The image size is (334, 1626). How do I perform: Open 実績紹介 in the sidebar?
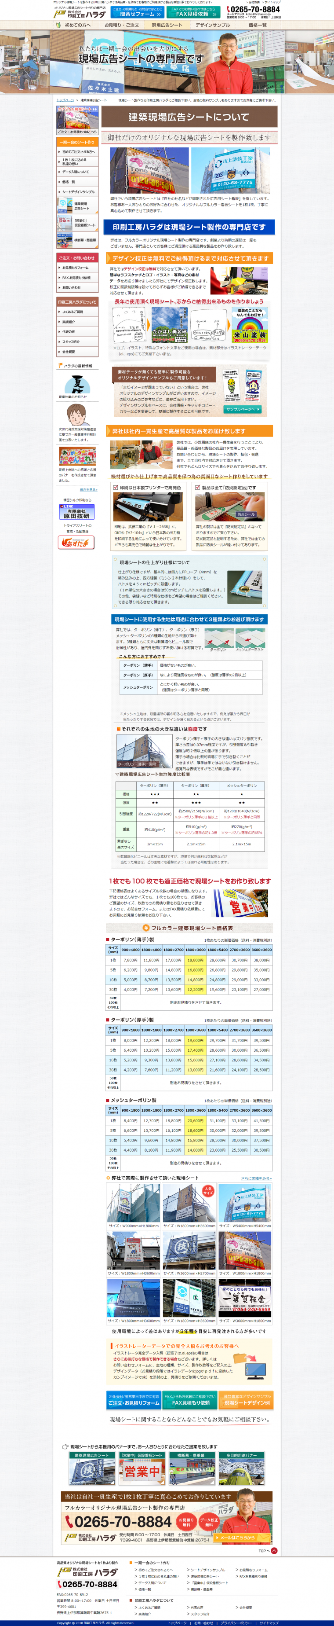77,322
